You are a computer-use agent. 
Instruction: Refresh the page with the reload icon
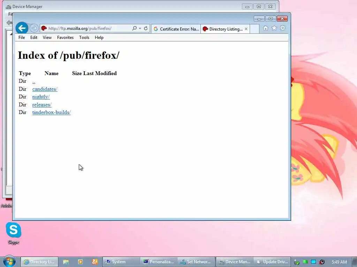click(x=146, y=29)
